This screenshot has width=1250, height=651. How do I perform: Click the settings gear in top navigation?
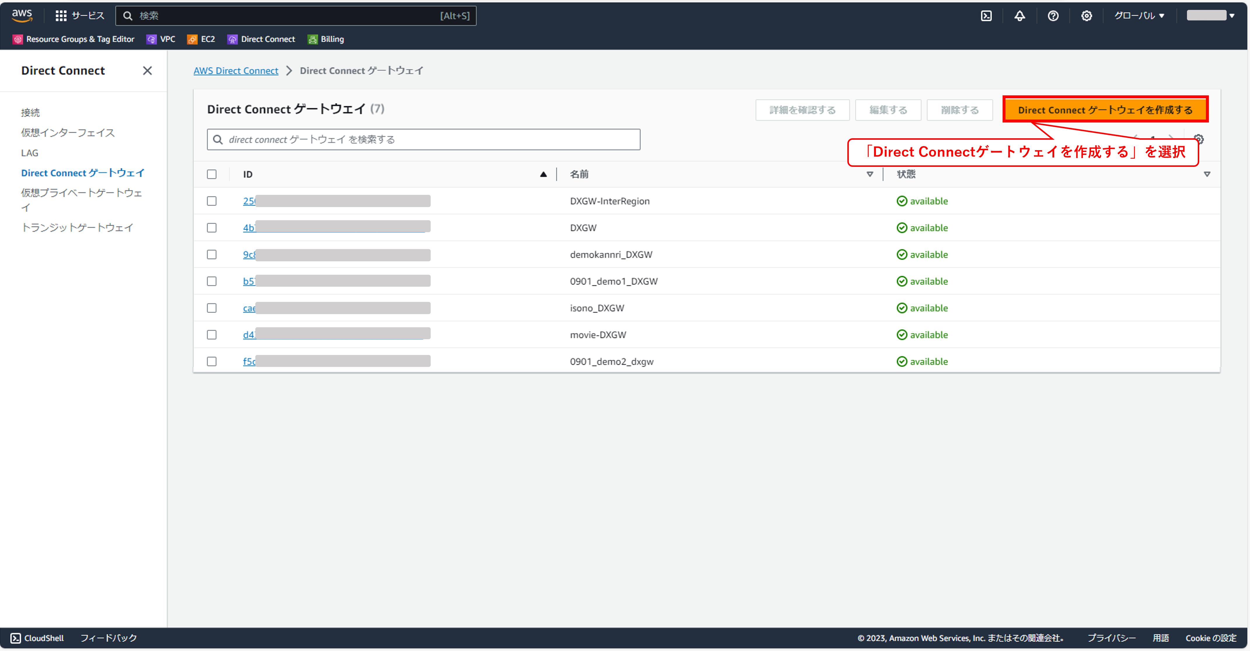[x=1086, y=15]
